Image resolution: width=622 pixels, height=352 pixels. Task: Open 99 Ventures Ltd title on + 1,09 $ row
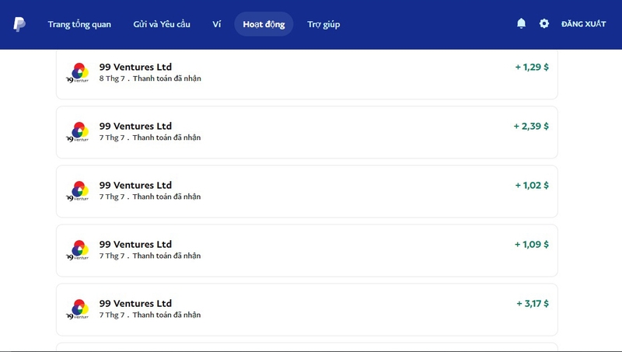135,244
